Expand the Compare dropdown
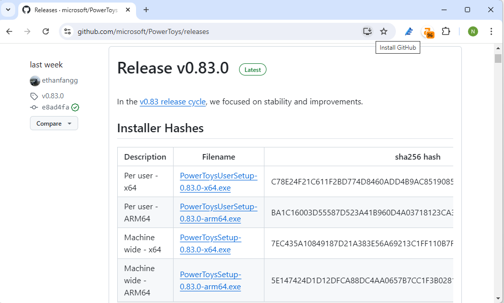Viewport: 504px width, 303px height. coord(54,123)
